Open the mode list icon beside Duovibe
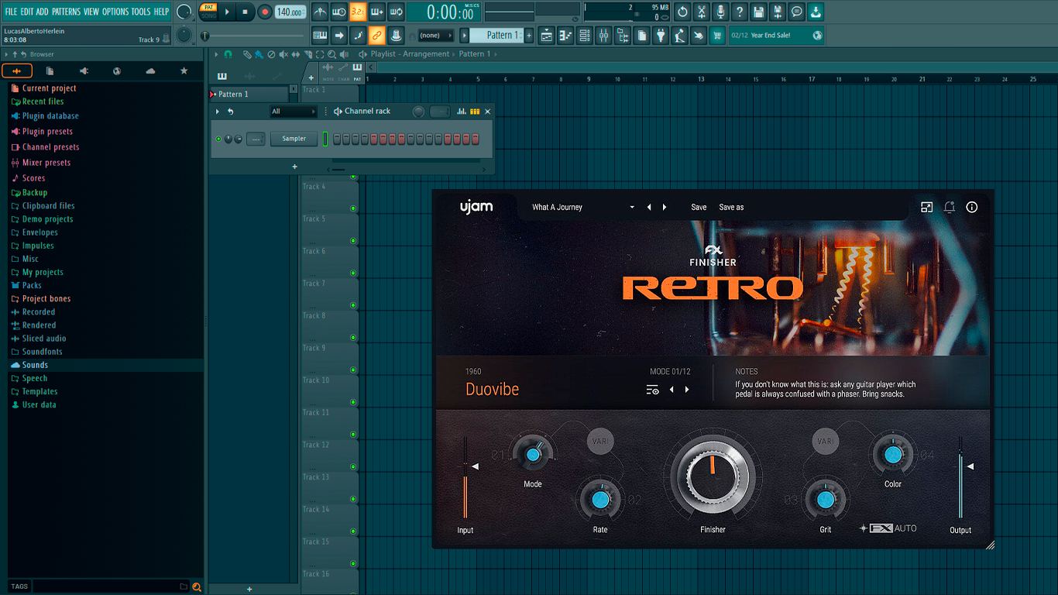The height and width of the screenshot is (595, 1058). [653, 390]
